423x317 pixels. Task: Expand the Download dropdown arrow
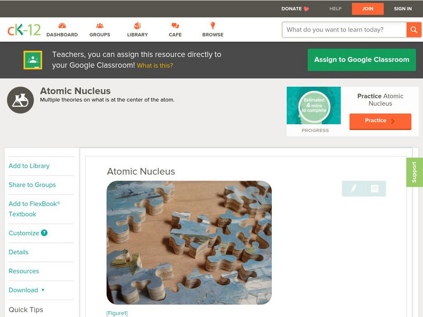(x=43, y=290)
